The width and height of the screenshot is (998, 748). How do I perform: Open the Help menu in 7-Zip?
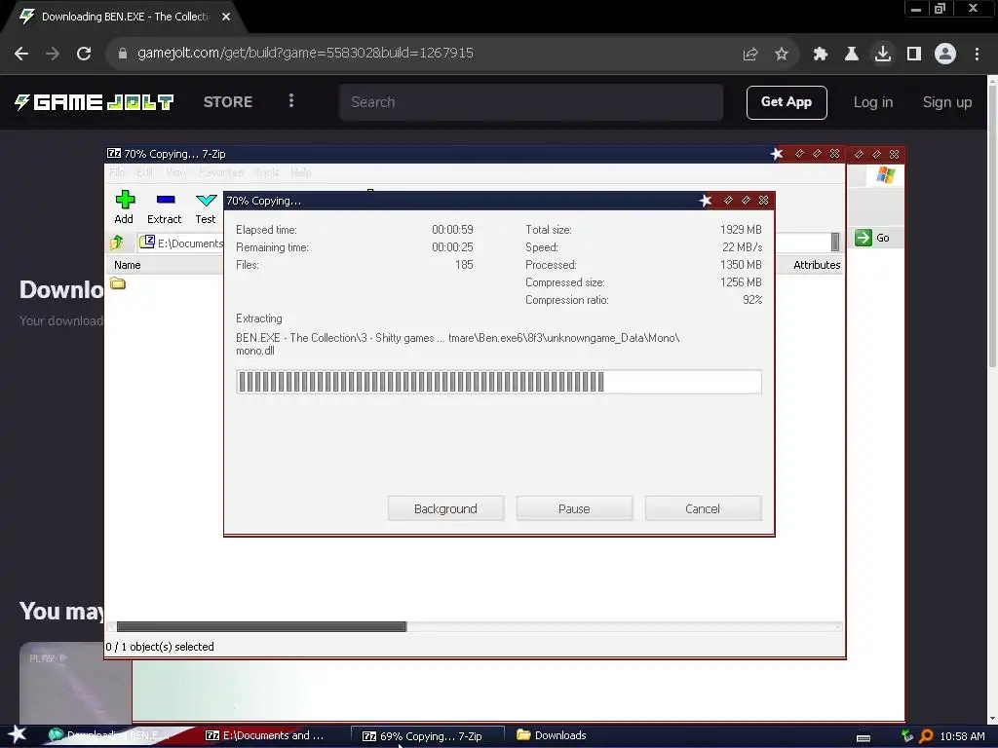click(x=300, y=173)
